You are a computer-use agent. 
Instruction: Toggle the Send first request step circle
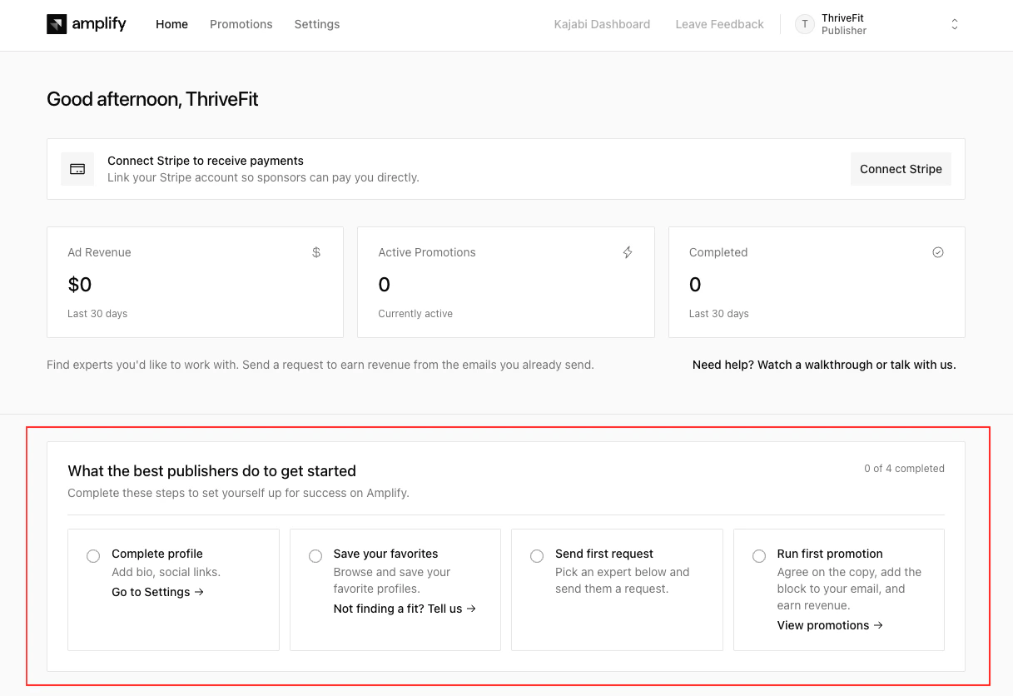[537, 556]
